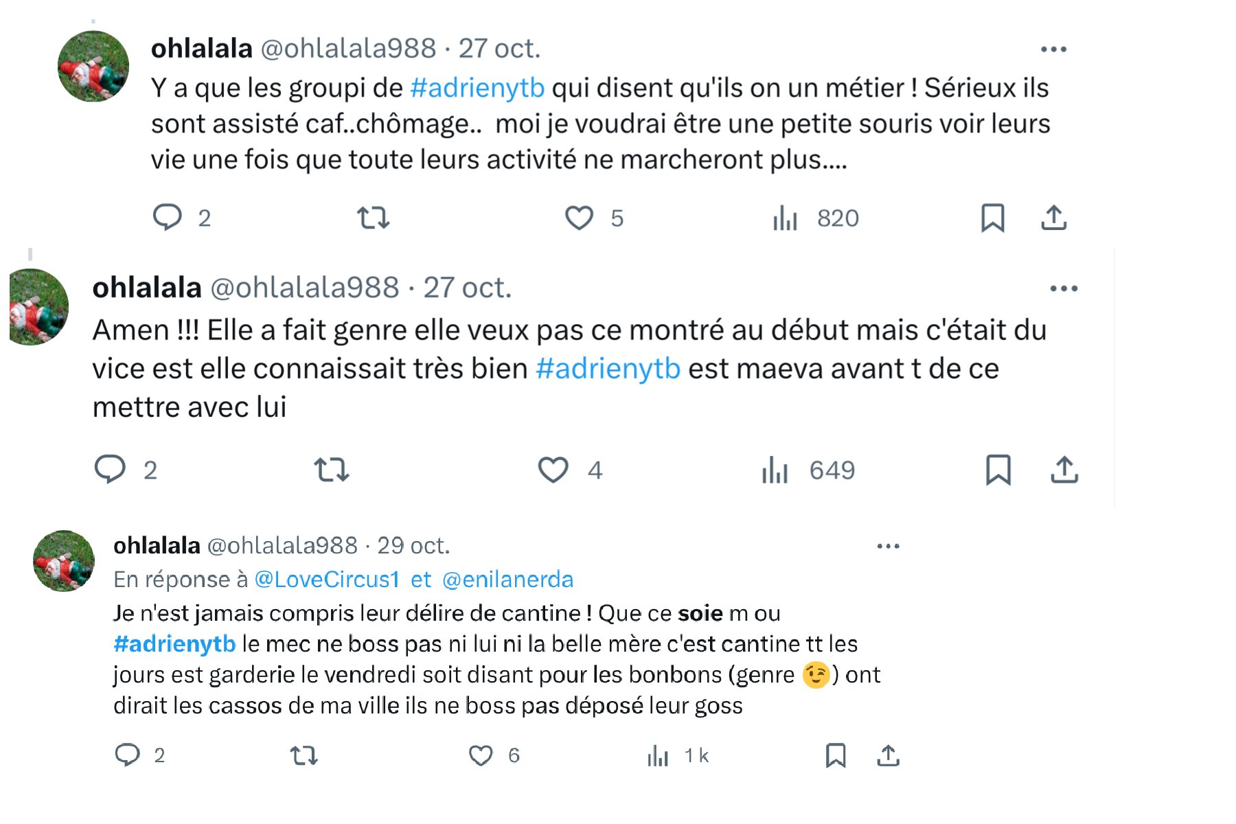1236x824 pixels.
Task: Click the bold #adrienytb hashtag in third tweet
Action: coord(174,644)
